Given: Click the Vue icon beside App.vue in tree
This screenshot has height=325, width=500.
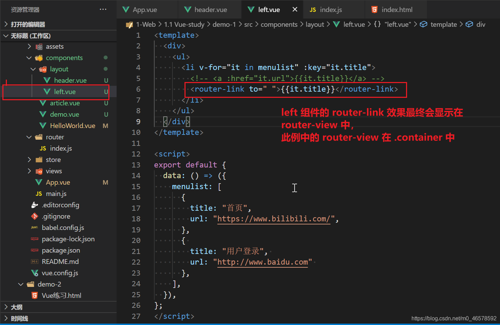Looking at the screenshot, I should point(39,182).
